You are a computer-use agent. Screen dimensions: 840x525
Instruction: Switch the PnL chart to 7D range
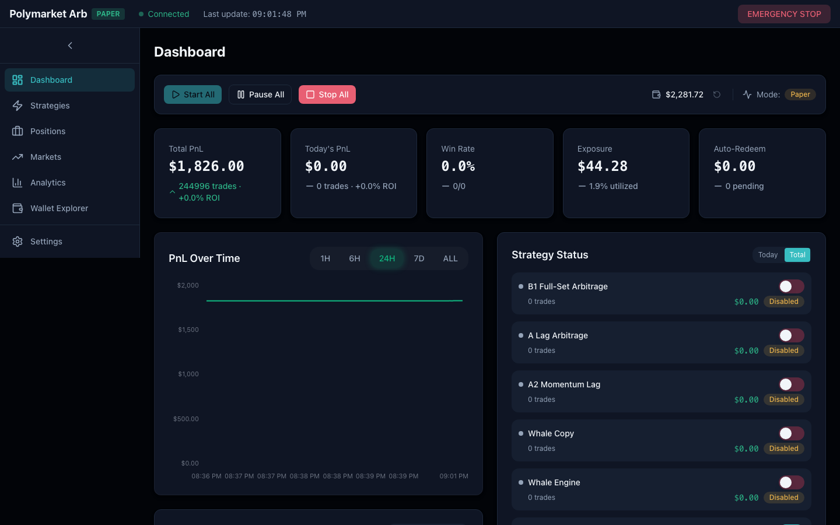419,258
